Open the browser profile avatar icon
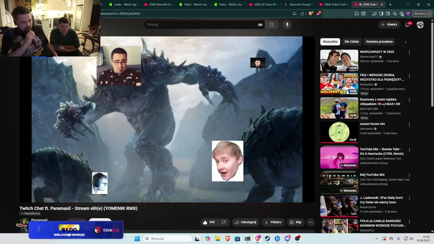The image size is (434, 244). [408, 14]
